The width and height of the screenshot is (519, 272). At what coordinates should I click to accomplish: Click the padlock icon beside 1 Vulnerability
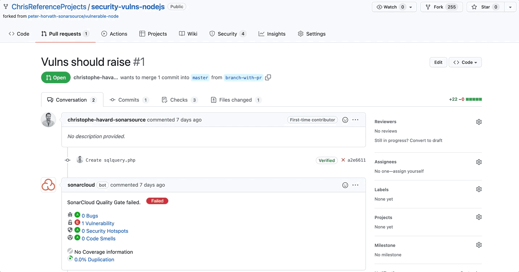[x=70, y=222]
